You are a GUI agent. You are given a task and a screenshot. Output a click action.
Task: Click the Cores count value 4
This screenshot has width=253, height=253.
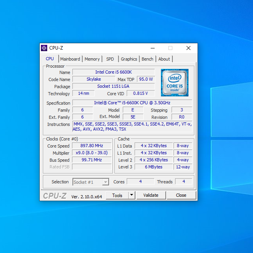coord(140,181)
